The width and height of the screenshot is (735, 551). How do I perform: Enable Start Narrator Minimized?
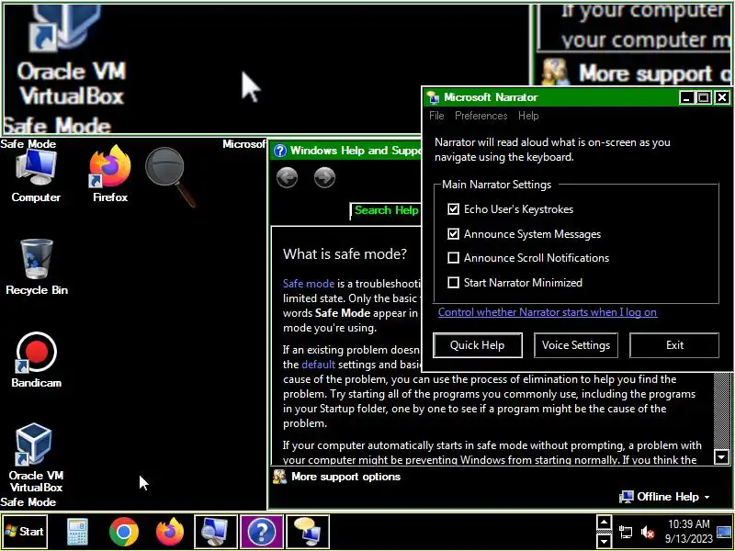(453, 283)
